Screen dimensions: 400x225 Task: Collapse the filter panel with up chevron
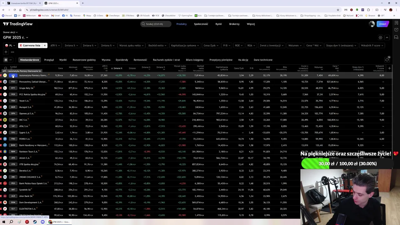coord(387,37)
